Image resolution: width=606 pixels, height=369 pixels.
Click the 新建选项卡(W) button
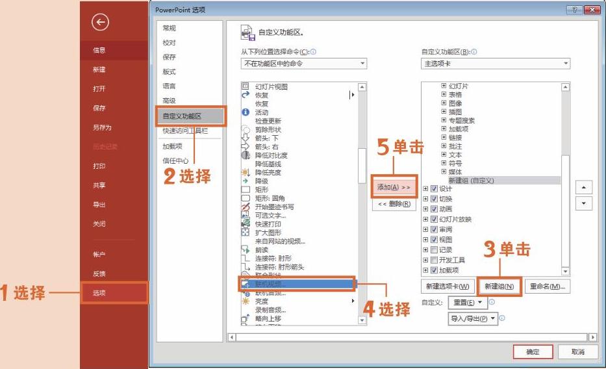coord(448,286)
